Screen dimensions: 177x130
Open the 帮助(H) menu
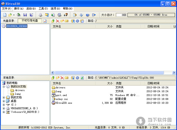coord(68,9)
